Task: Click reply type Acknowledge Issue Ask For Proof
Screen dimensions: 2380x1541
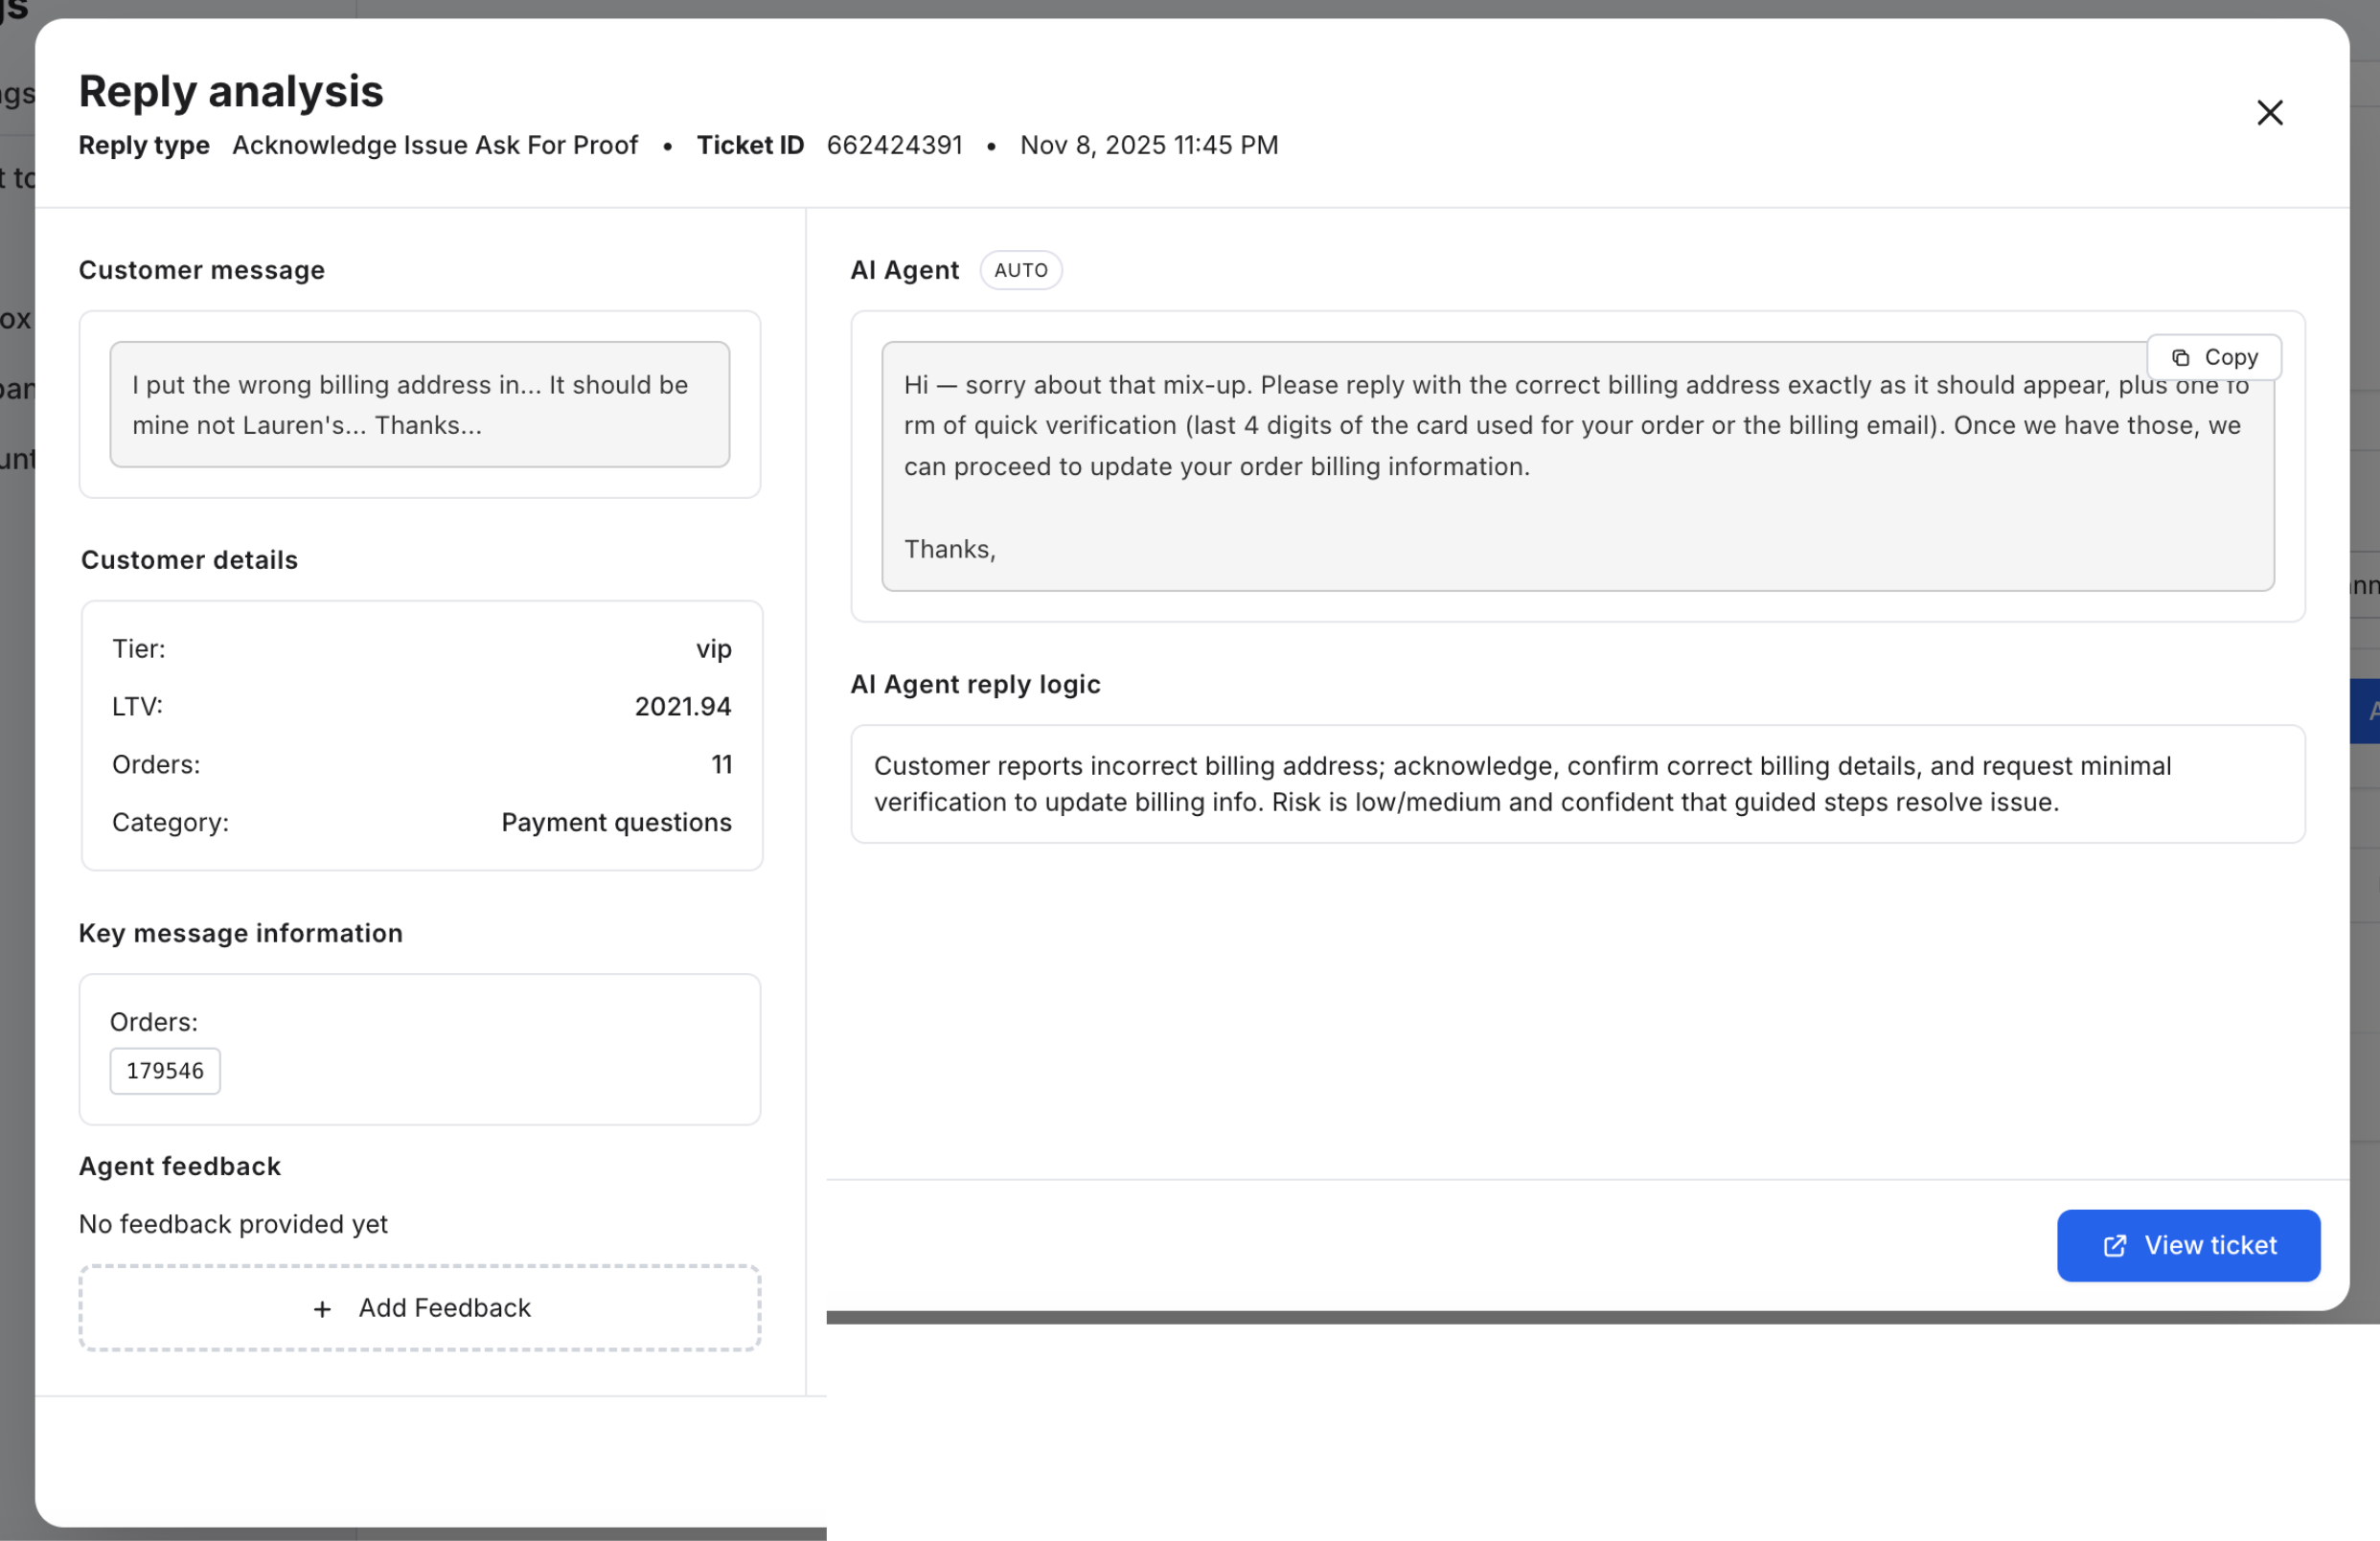Action: click(x=434, y=145)
